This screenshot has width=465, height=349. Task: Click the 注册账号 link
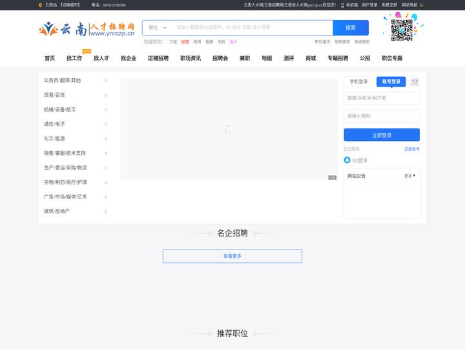tap(411, 149)
